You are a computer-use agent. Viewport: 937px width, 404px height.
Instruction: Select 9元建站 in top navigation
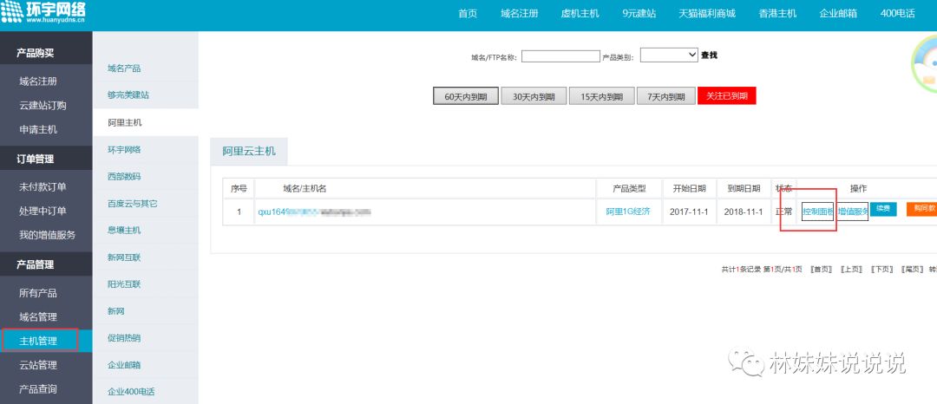(x=639, y=14)
